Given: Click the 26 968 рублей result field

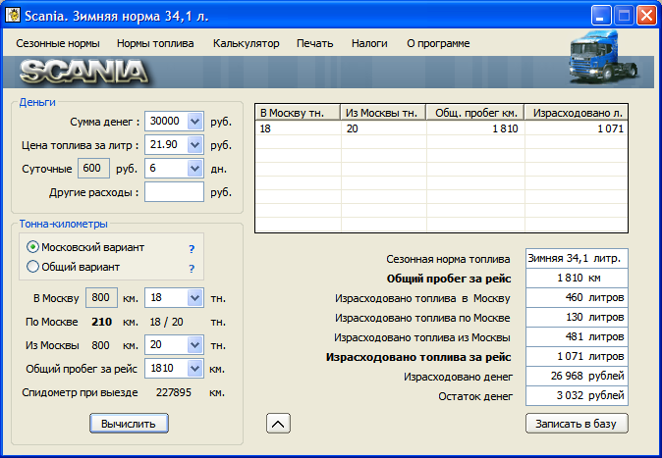Looking at the screenshot, I should tap(577, 376).
